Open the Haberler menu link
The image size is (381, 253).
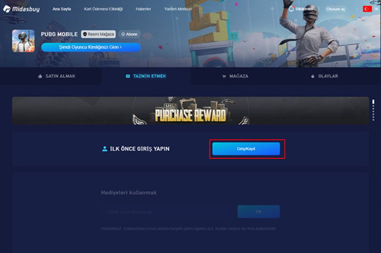(143, 9)
